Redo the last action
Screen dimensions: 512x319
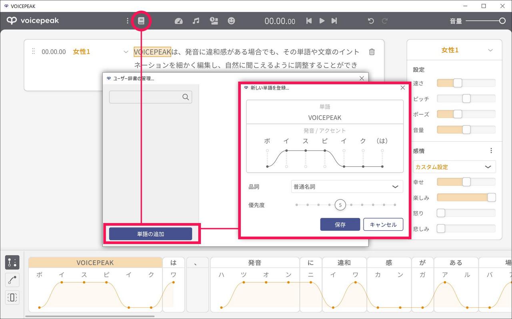[x=385, y=21]
